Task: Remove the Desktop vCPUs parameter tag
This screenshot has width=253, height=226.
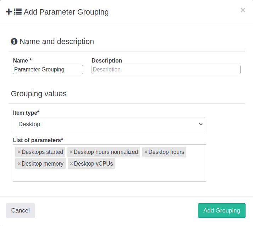Action: (71, 164)
